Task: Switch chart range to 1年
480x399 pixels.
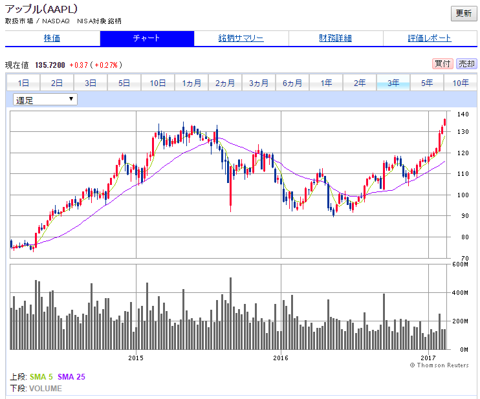Action: pos(326,83)
